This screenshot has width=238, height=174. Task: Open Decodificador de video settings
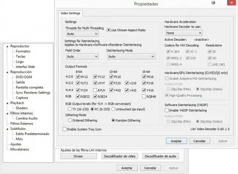point(120,156)
